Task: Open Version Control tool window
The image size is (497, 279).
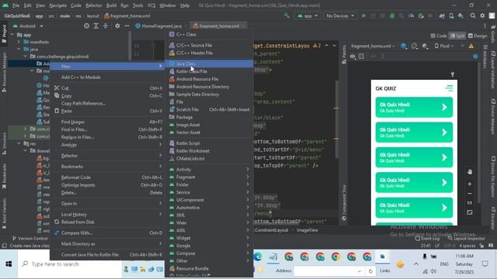Action: pos(30,238)
